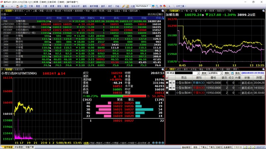266x149 pixels.
Task: Click the toolbar magnifier search icon
Action: point(157,6)
